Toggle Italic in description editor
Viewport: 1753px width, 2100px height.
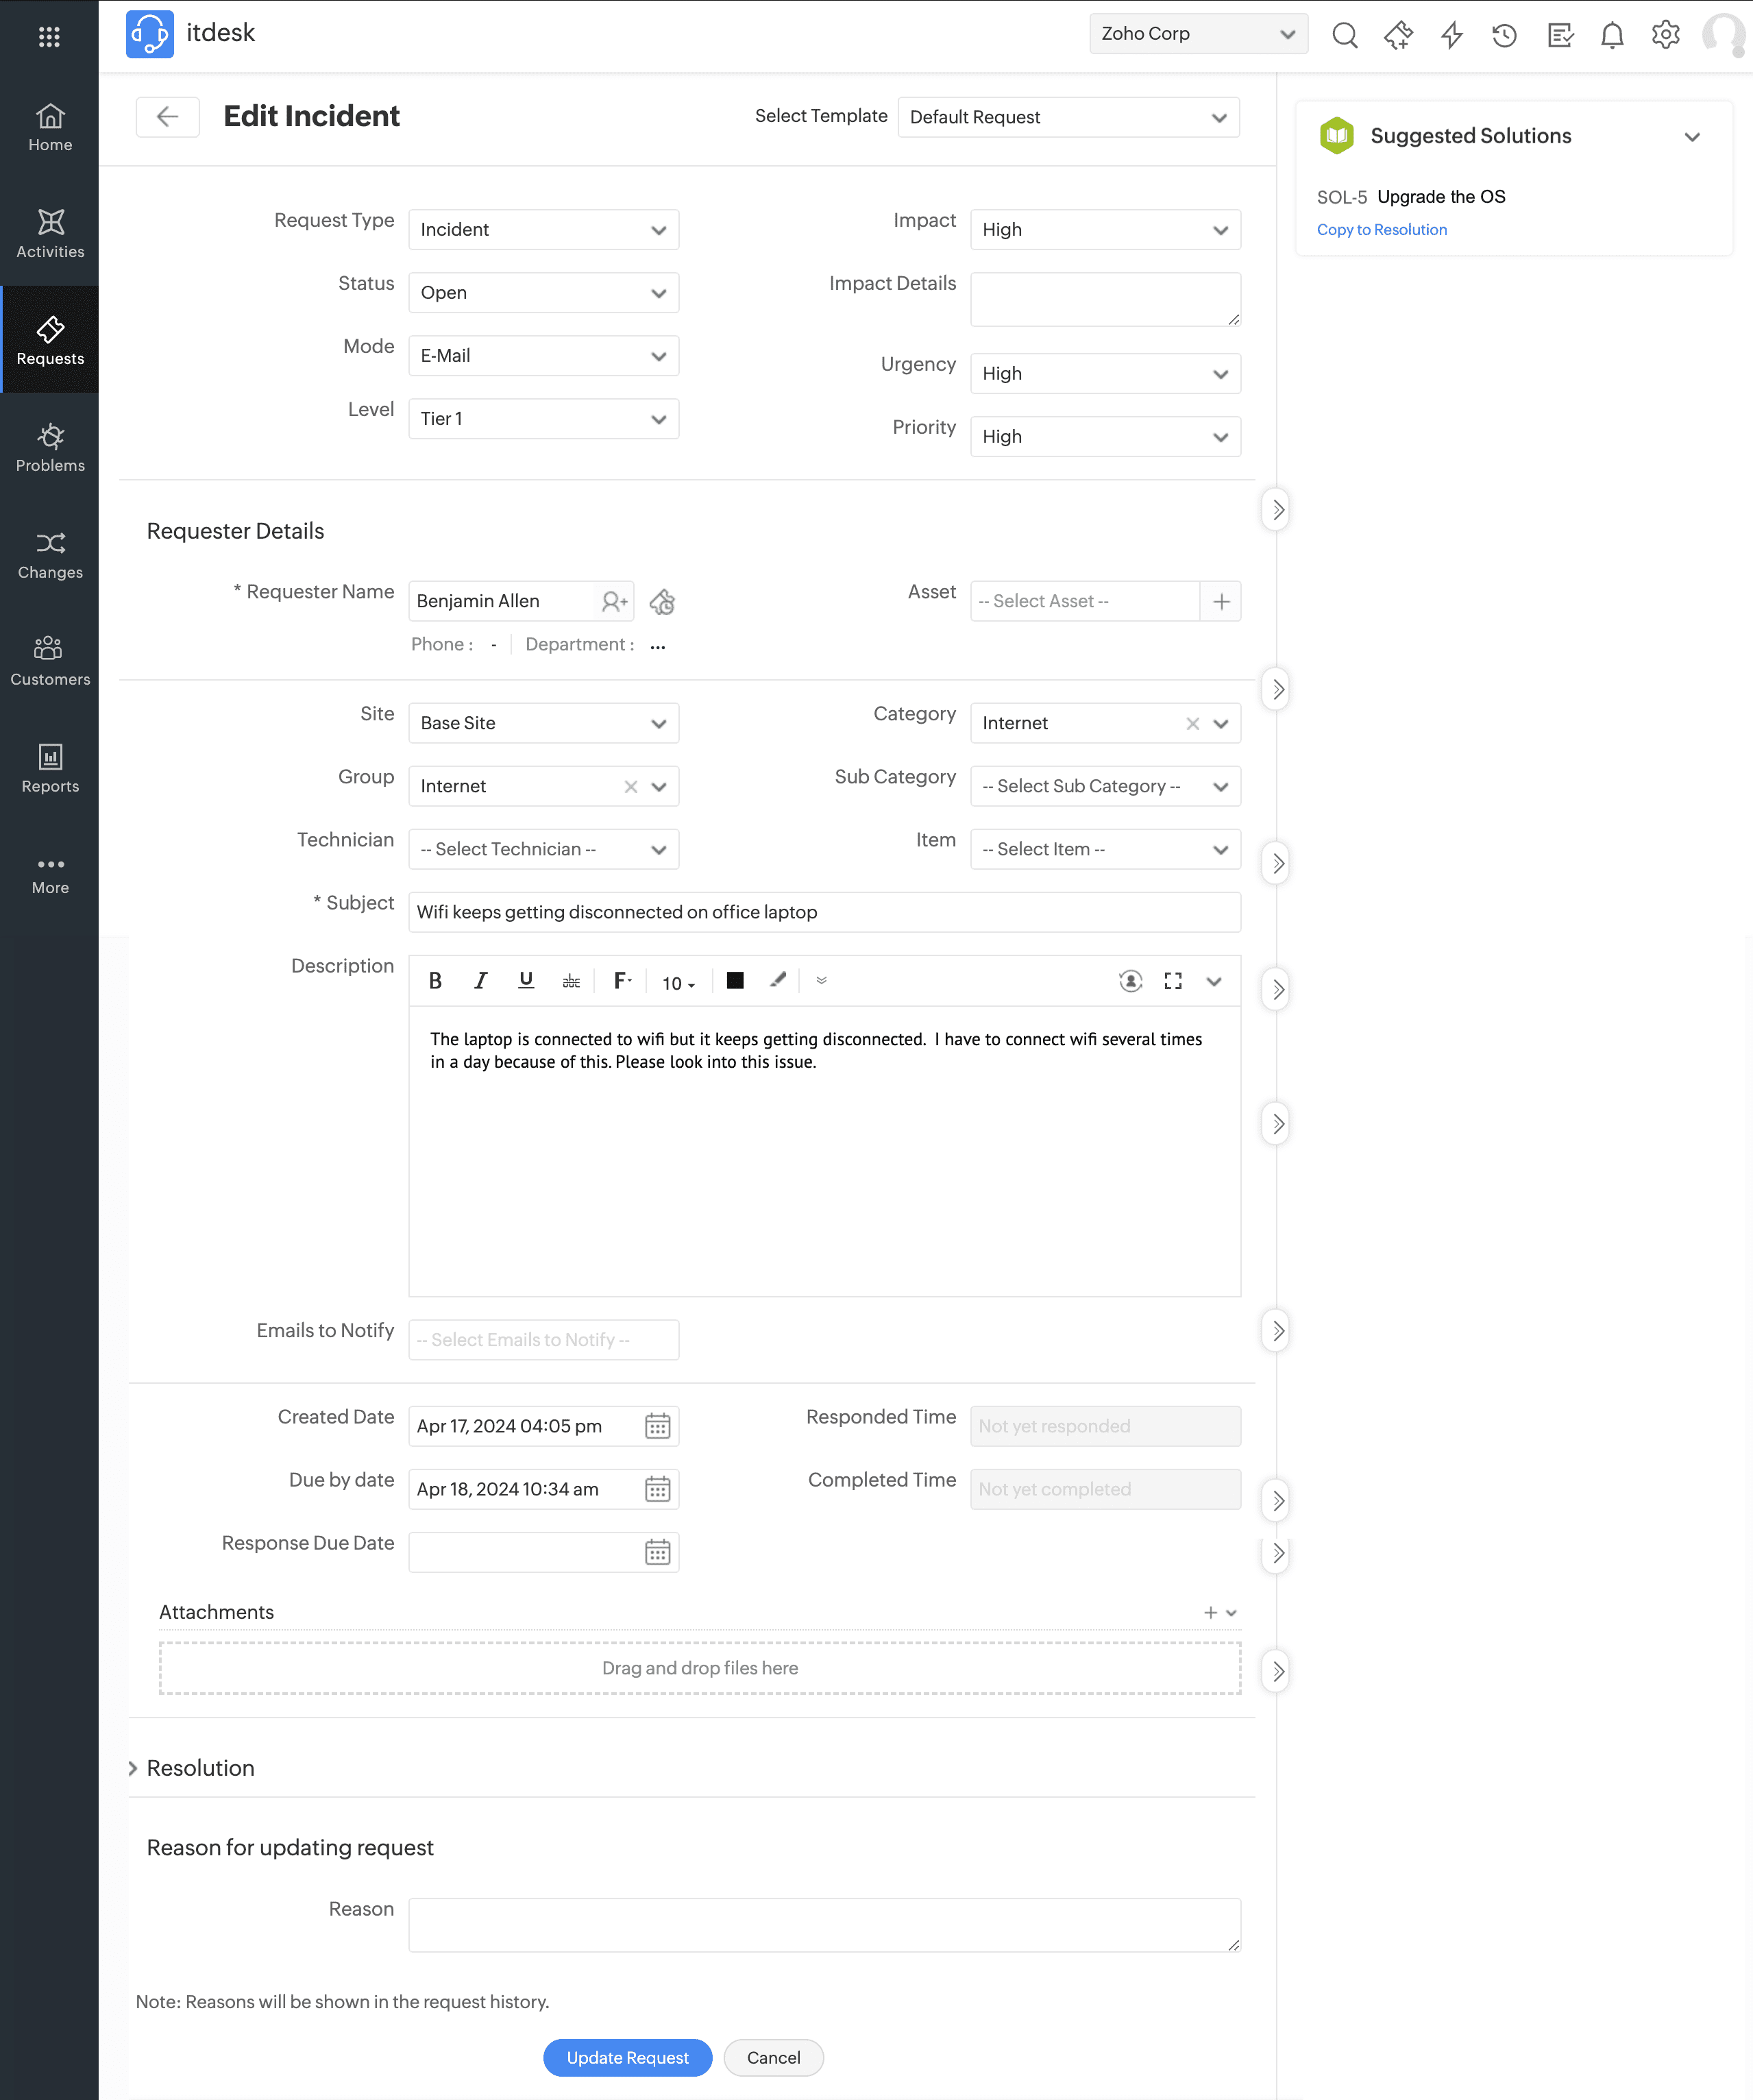(x=481, y=981)
